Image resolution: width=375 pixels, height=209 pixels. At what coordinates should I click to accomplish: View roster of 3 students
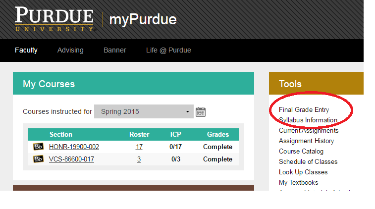pyautogui.click(x=139, y=159)
